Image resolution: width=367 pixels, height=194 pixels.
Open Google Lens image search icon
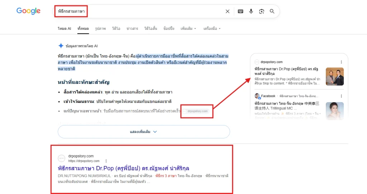261,11
